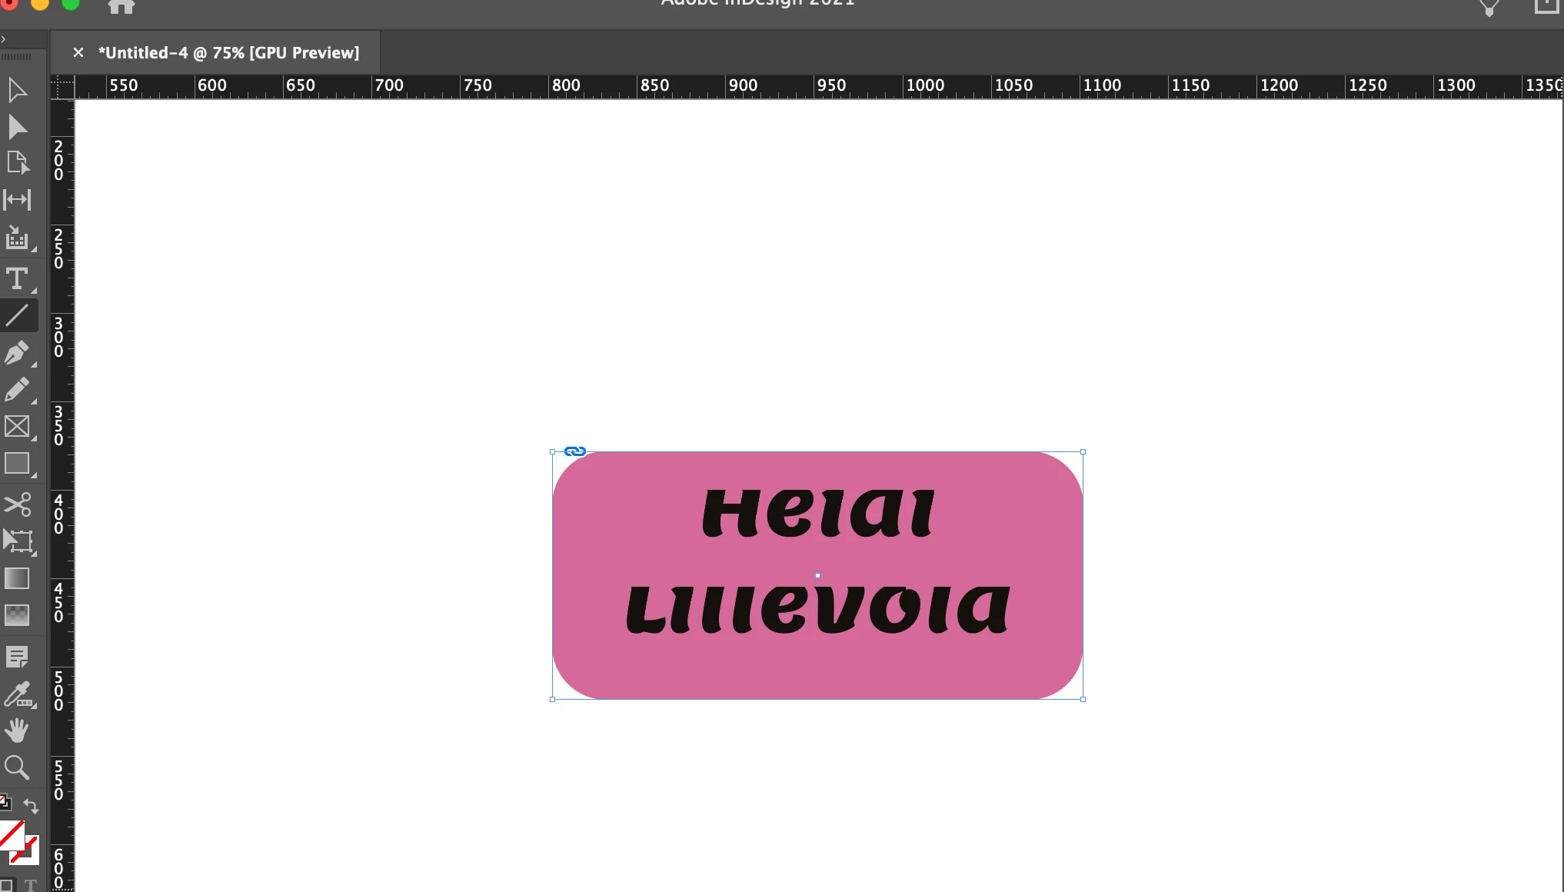Select the Selection tool arrow
The image size is (1564, 892).
tap(17, 90)
